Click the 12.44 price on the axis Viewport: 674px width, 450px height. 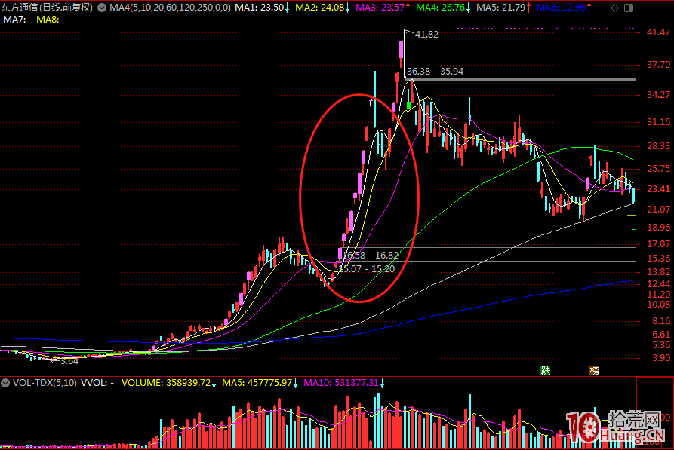click(x=658, y=284)
